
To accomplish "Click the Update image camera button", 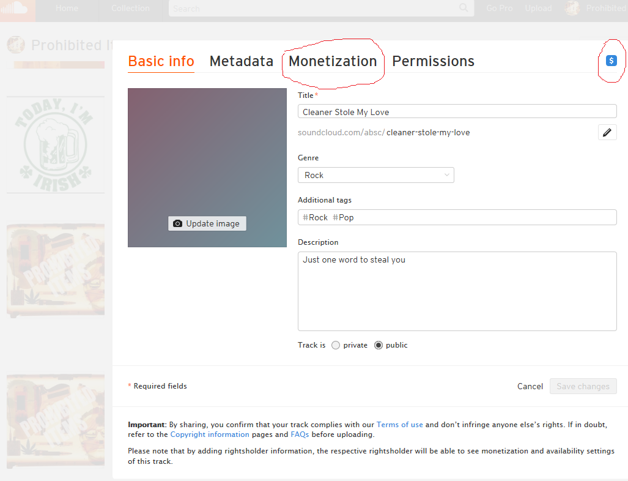I will (x=207, y=223).
